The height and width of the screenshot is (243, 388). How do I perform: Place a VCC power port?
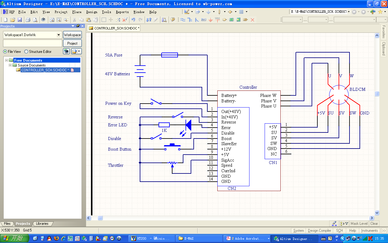218,19
